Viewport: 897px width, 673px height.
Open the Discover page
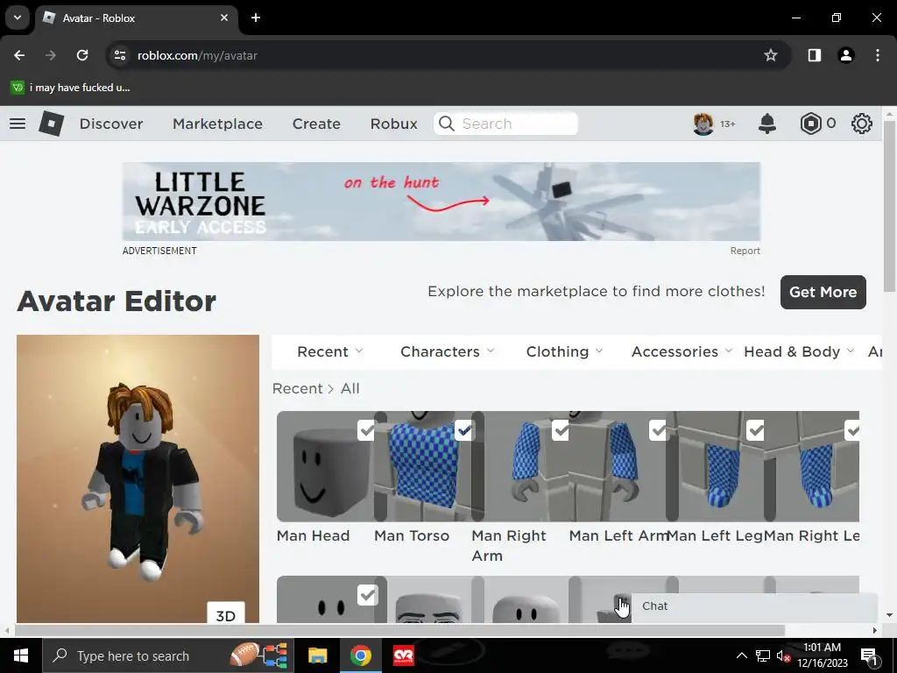pyautogui.click(x=111, y=124)
